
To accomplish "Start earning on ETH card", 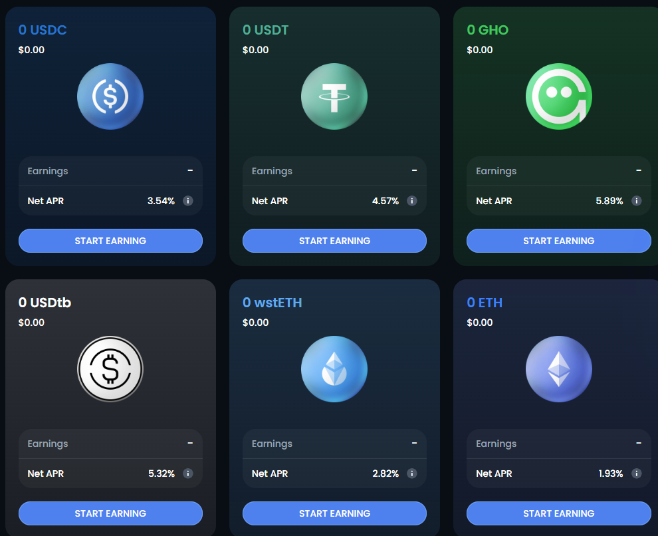I will [x=559, y=513].
